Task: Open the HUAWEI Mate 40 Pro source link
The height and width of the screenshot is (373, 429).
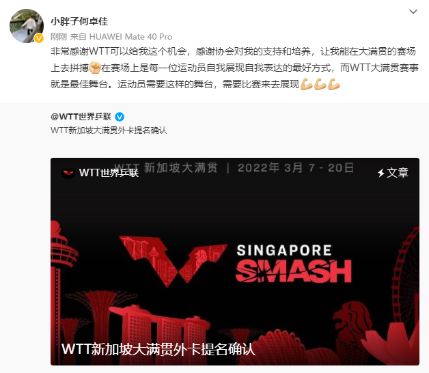Action: (130, 37)
